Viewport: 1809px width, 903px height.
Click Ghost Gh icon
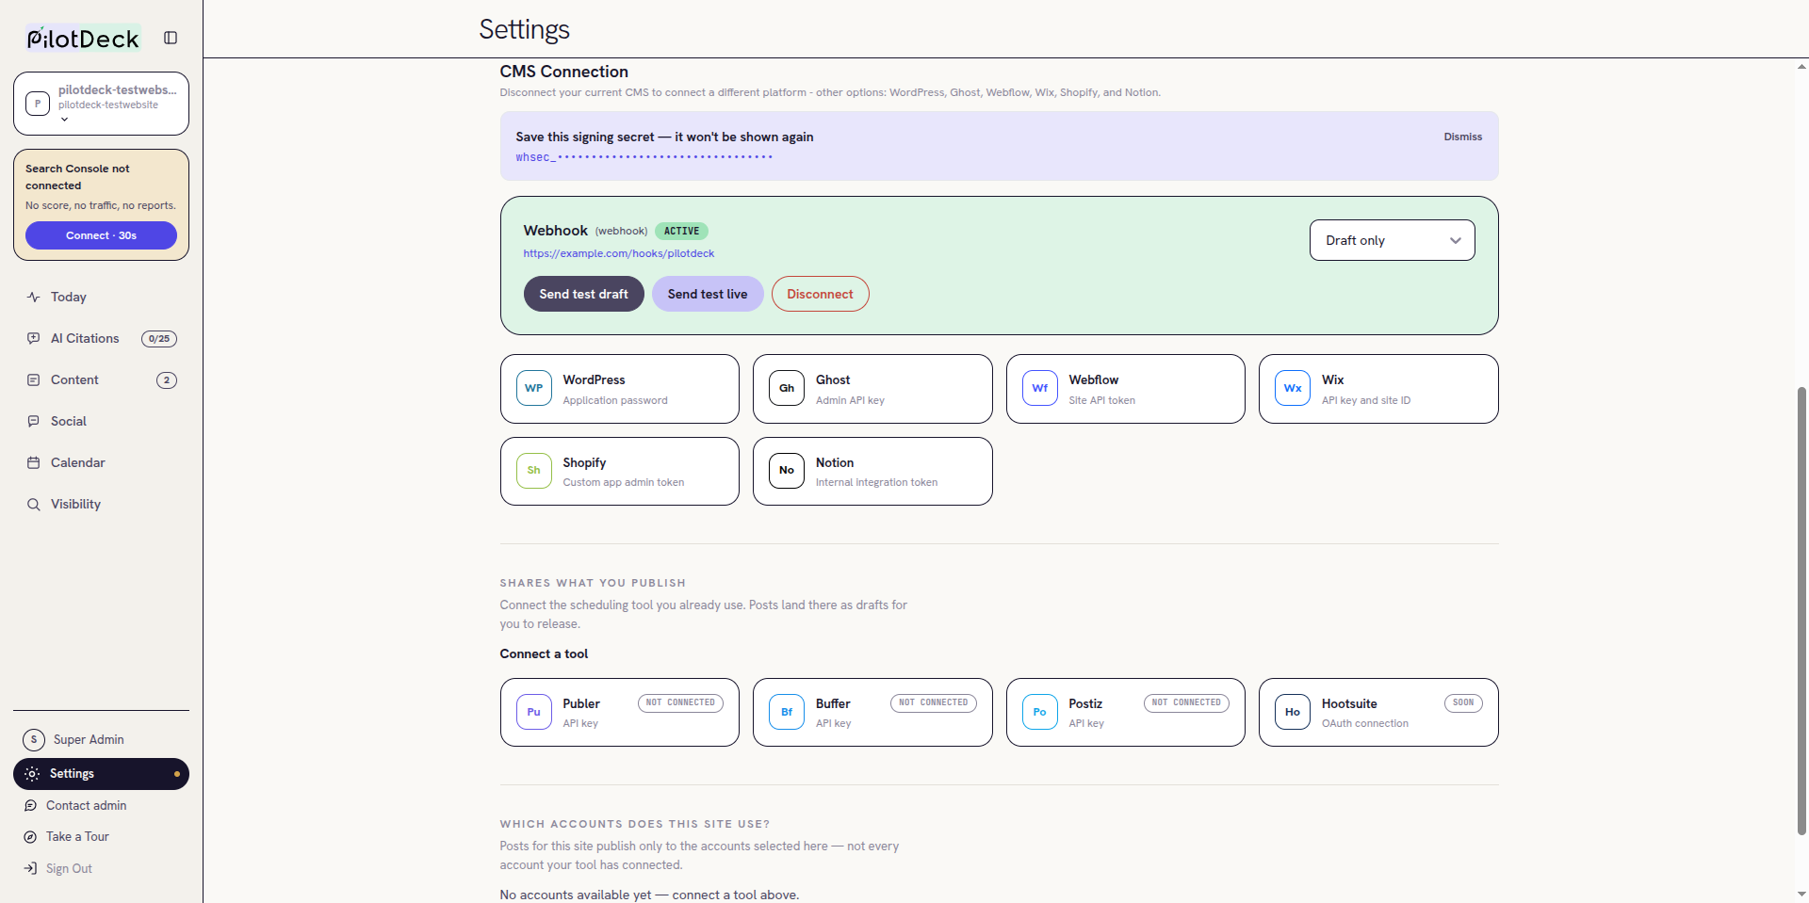(x=787, y=388)
